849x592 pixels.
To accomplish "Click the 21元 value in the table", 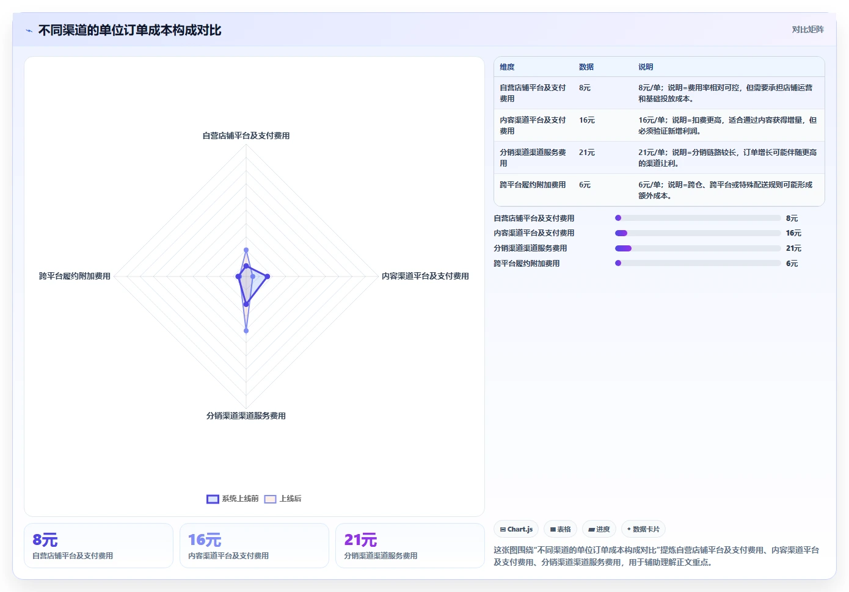I will point(587,153).
